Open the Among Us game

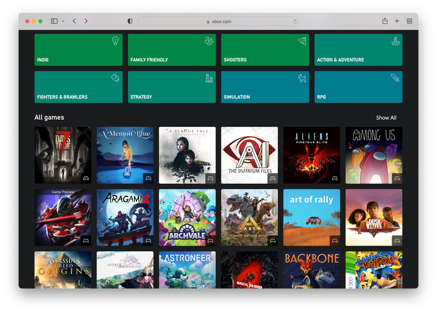pos(374,155)
